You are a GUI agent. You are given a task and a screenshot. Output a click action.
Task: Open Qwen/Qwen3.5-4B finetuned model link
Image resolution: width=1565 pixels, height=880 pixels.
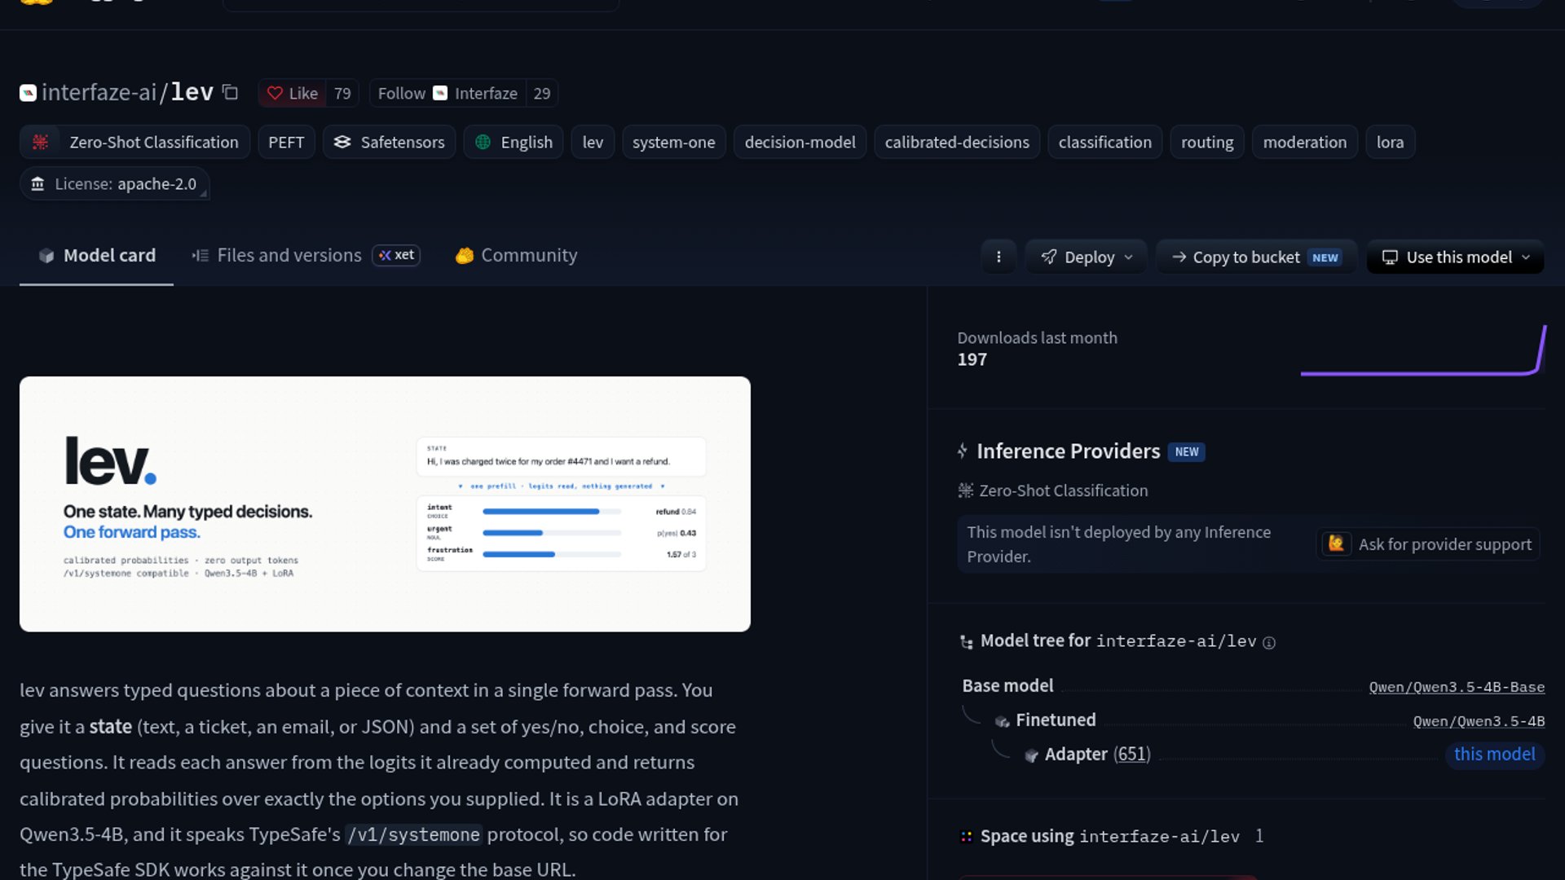[x=1479, y=721]
